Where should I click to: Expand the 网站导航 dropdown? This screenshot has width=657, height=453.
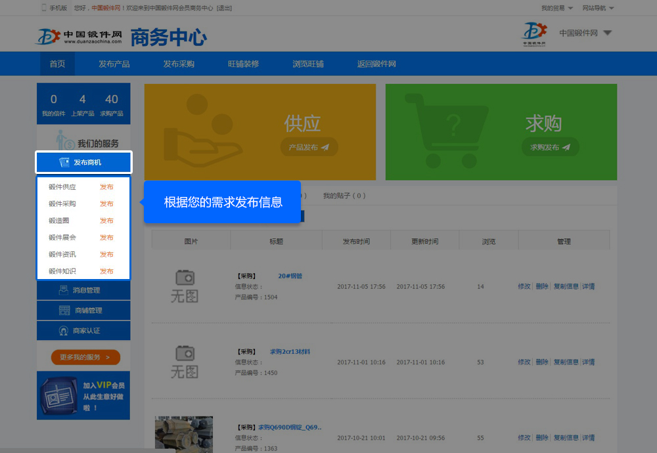[598, 8]
